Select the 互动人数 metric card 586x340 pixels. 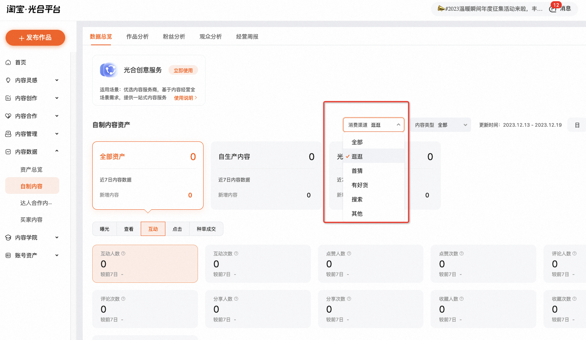pyautogui.click(x=145, y=264)
